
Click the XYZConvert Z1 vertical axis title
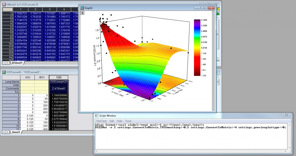[x=95, y=55]
